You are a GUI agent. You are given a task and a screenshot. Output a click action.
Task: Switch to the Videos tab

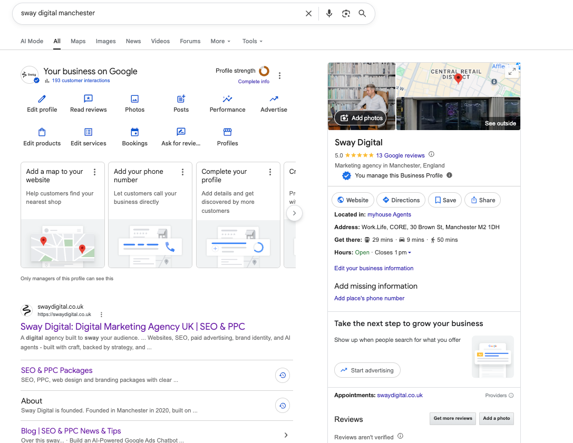coord(160,41)
